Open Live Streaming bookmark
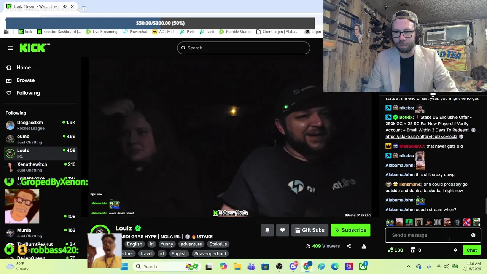 [102, 32]
